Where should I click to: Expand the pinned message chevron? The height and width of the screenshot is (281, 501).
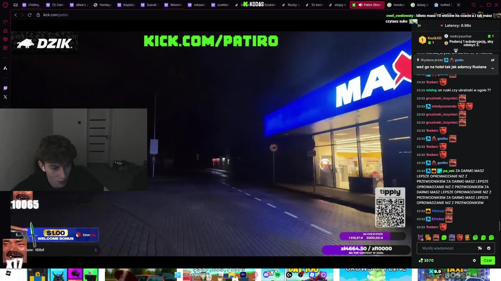click(x=492, y=68)
